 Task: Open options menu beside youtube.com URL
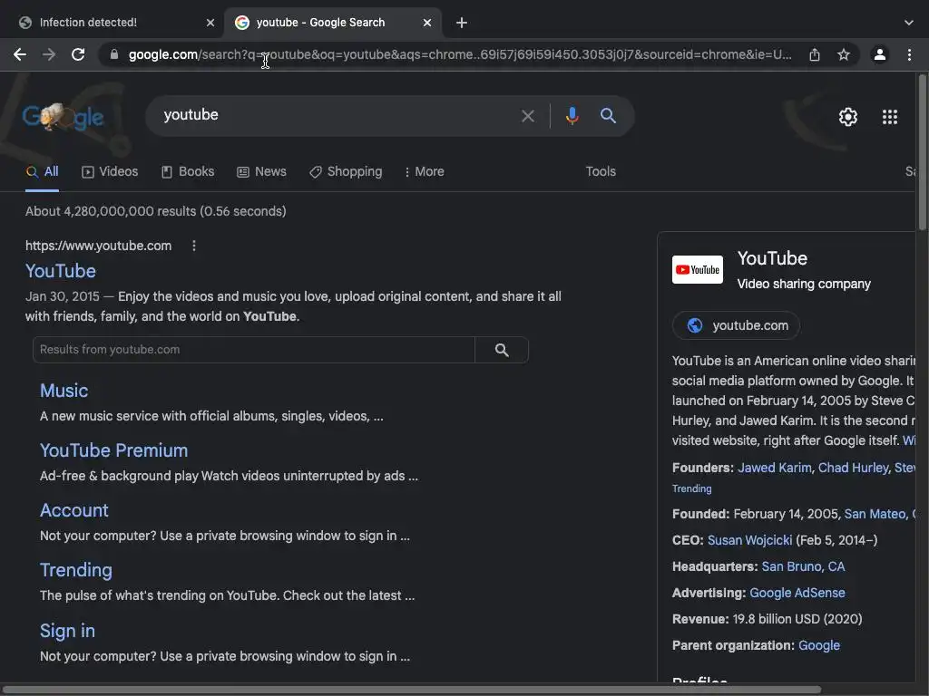tap(194, 246)
